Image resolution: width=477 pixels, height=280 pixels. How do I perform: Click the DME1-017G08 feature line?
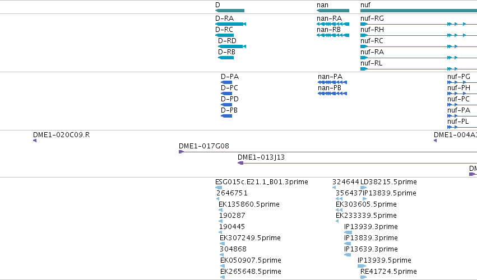[x=328, y=152]
